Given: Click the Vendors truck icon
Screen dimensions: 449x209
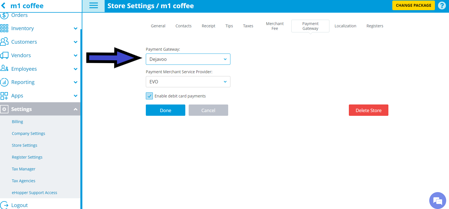Looking at the screenshot, I should point(4,55).
